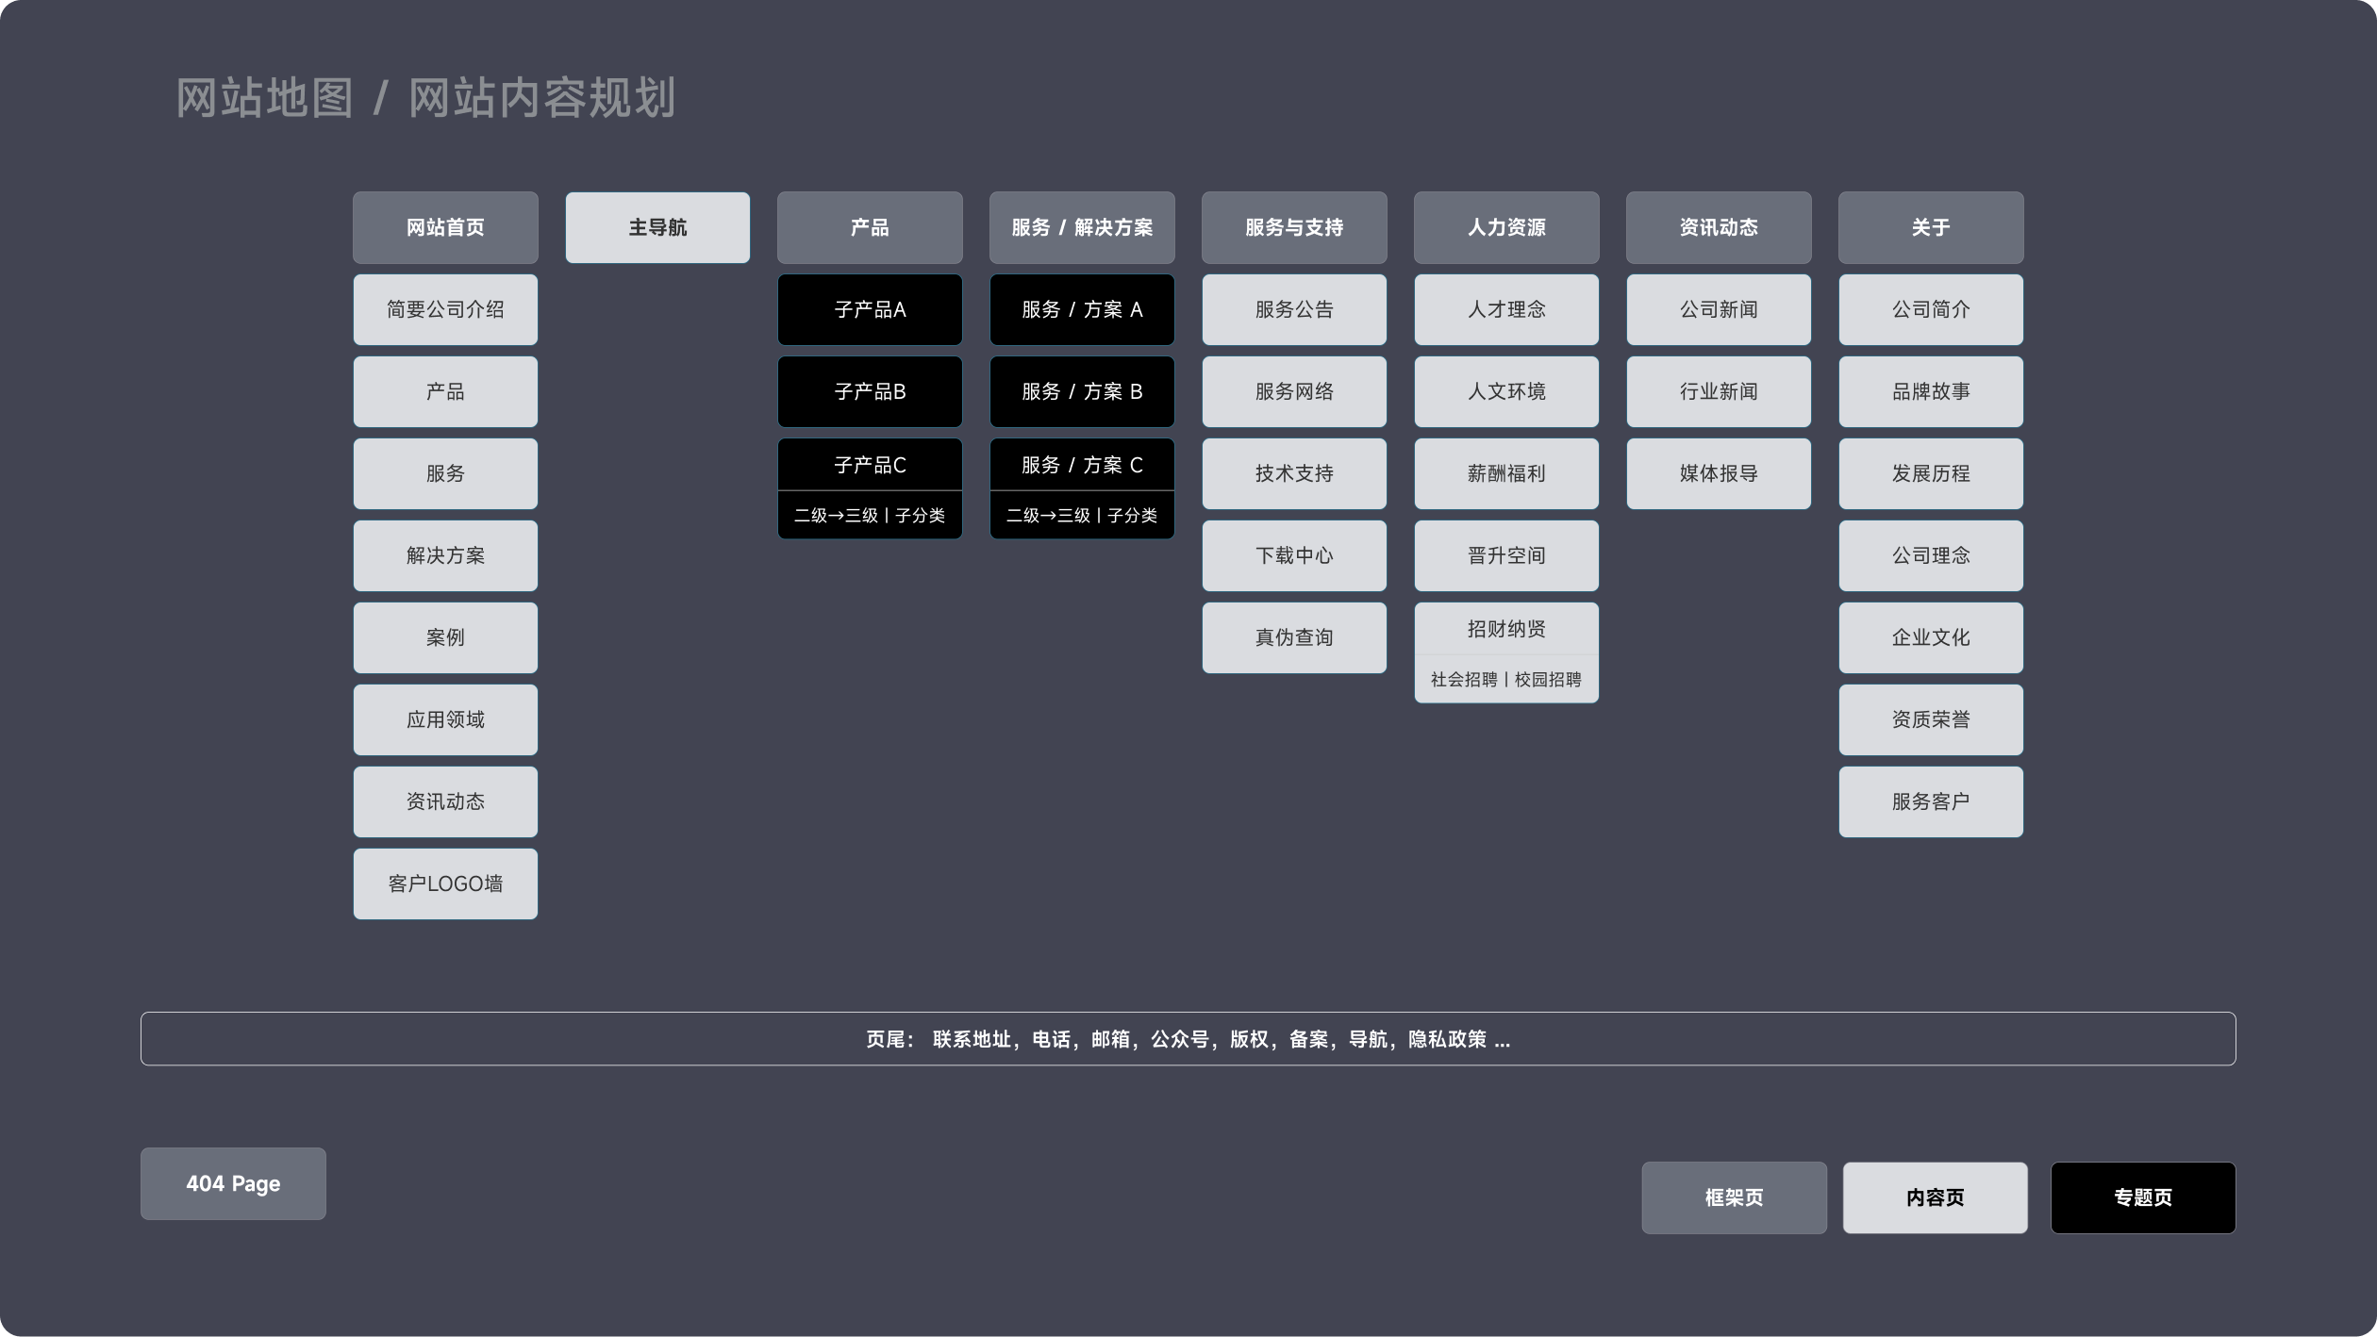Select the 专题页 legend button
2377x1337 pixels.
2142,1197
